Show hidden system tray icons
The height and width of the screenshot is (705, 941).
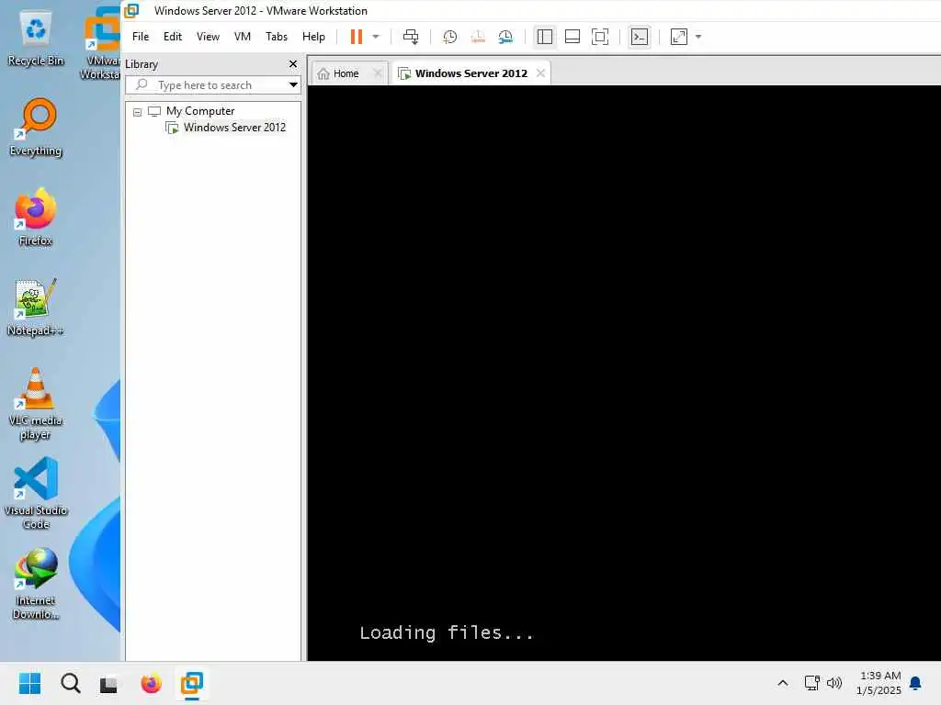(783, 683)
